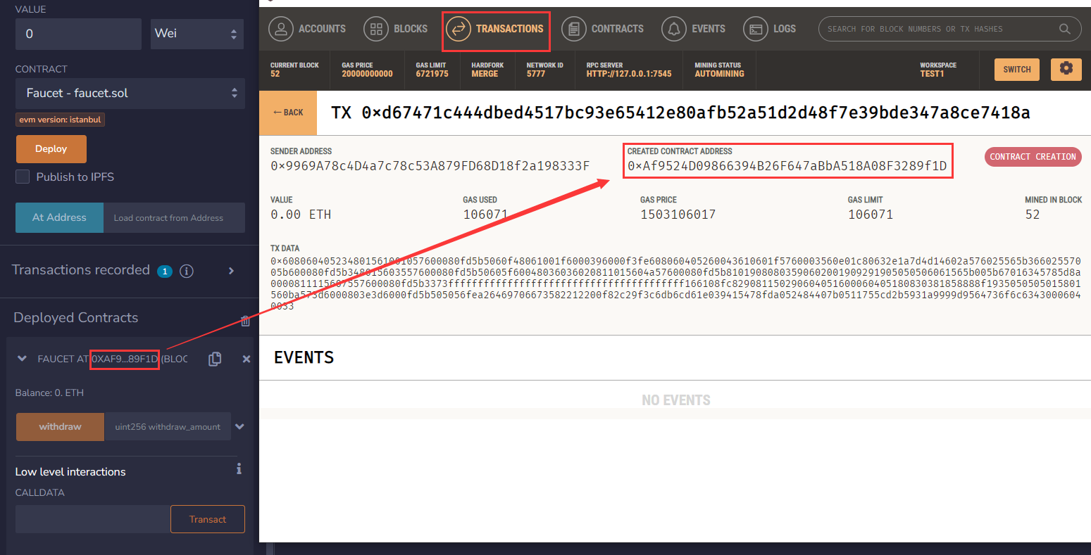Copy the deployed Faucet contract address
The height and width of the screenshot is (555, 1091).
[215, 359]
